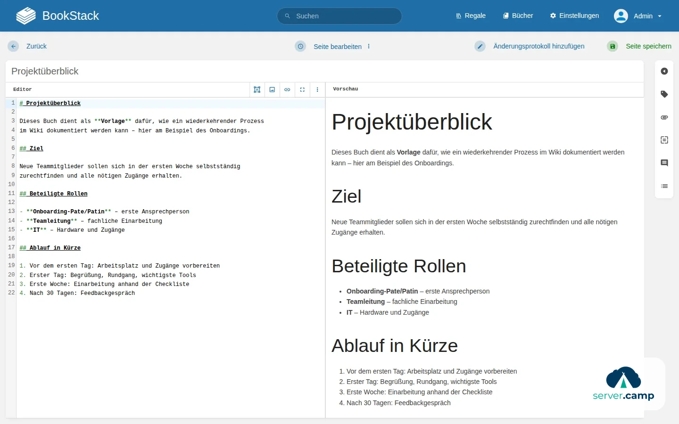Click the Einstellungen gear icon in header
This screenshot has height=424, width=679.
tap(553, 16)
